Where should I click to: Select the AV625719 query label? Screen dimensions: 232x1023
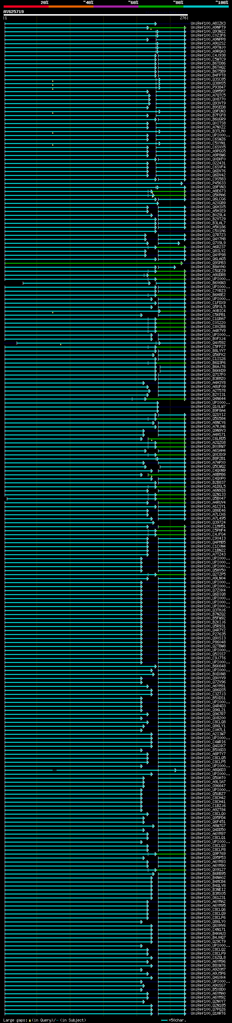(13, 12)
